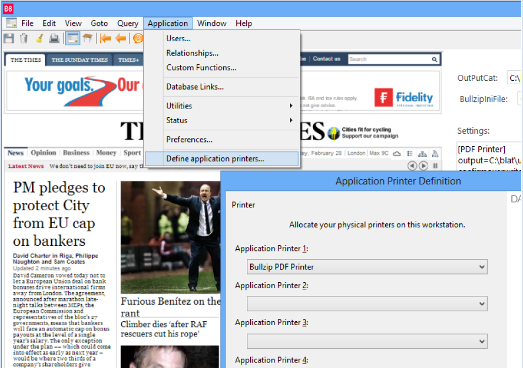Select Preferences... menu entry
The width and height of the screenshot is (523, 368).
222,140
